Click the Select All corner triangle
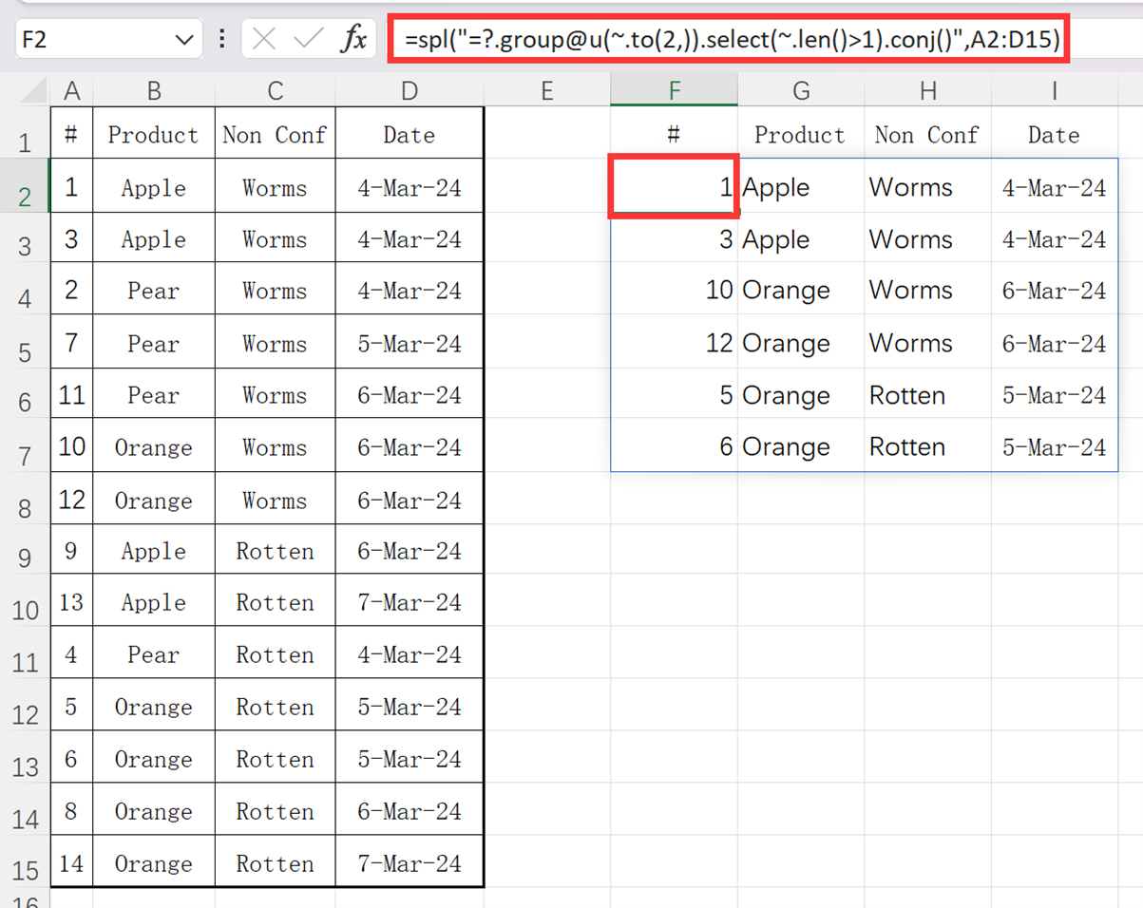The image size is (1143, 908). [34, 92]
